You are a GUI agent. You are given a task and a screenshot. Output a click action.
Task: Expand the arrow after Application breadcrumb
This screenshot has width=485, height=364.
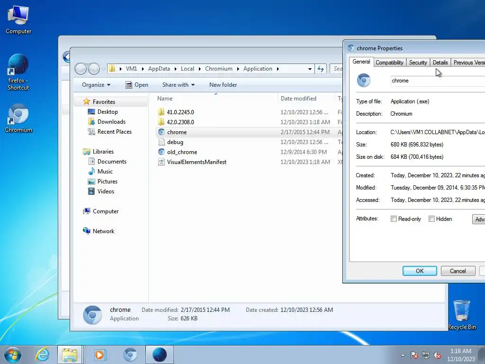pyautogui.click(x=278, y=69)
